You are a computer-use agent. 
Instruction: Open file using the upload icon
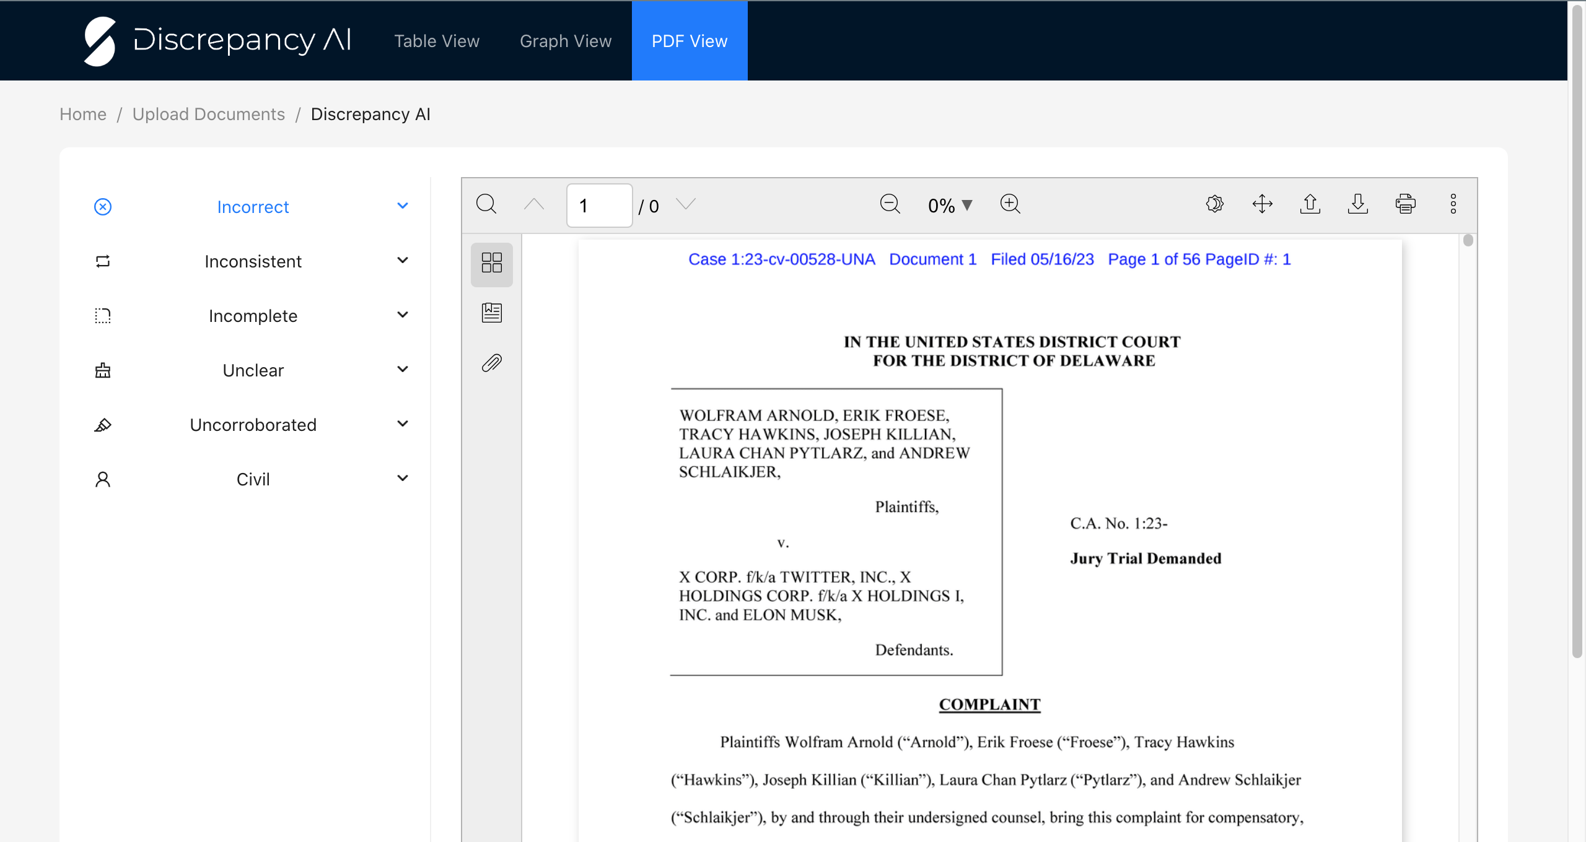pos(1310,204)
